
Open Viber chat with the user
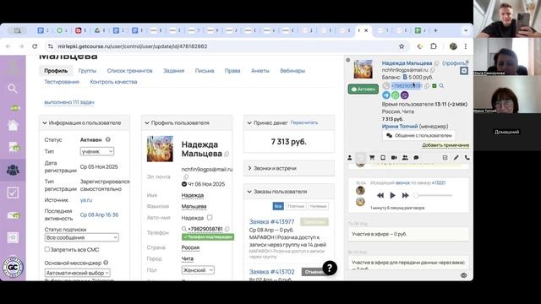[404, 95]
